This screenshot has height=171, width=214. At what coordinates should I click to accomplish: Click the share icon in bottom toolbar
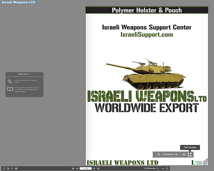tap(12, 168)
